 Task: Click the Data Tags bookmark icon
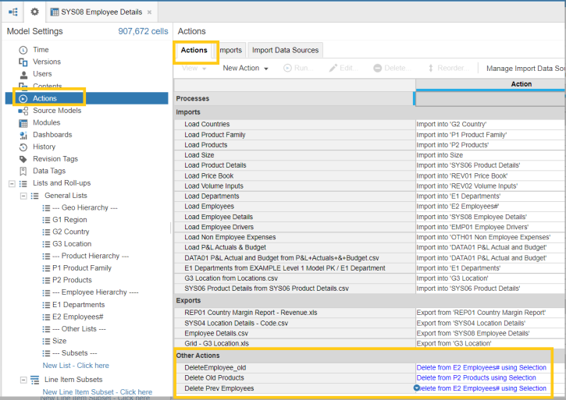click(x=23, y=171)
